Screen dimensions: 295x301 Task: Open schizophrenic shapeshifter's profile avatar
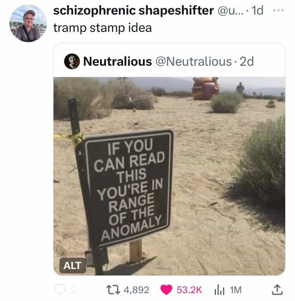28,24
